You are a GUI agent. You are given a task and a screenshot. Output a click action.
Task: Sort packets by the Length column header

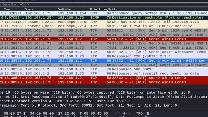click(106, 9)
